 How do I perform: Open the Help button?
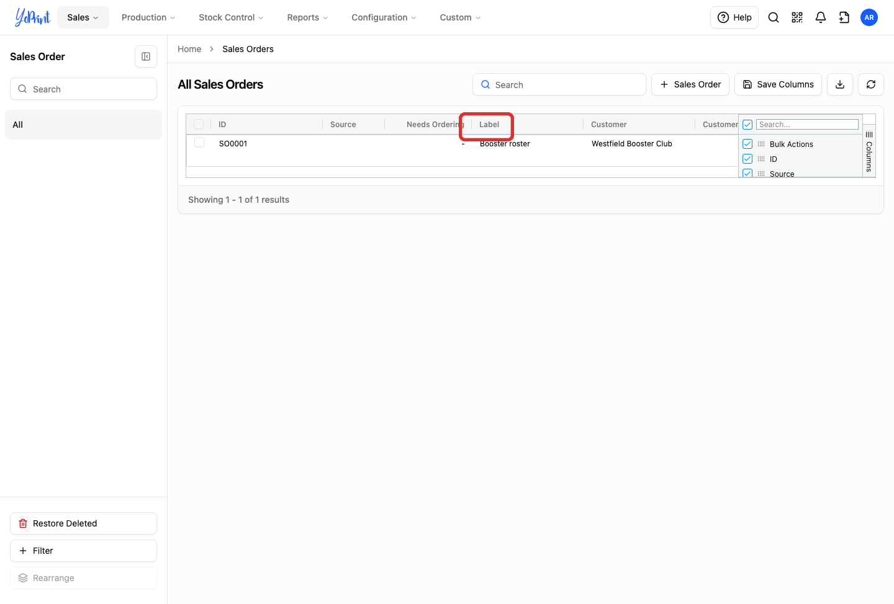point(734,17)
